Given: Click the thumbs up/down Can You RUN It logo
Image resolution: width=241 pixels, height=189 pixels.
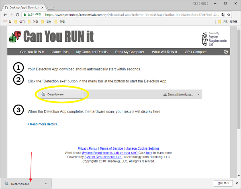Looking at the screenshot, I should click(x=15, y=37).
